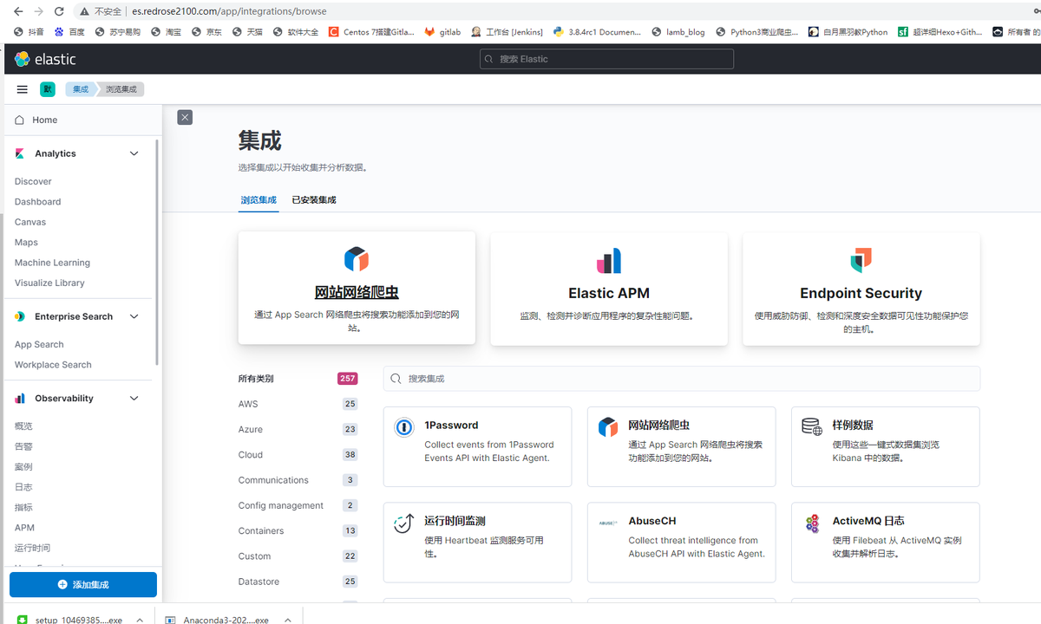Collapse the Analytics nav section chevron
Viewport: 1041px width, 624px height.
pyautogui.click(x=134, y=153)
